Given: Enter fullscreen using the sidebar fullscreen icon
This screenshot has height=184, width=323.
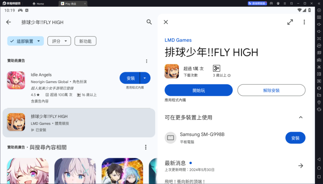Looking at the screenshot, I should (x=319, y=39).
